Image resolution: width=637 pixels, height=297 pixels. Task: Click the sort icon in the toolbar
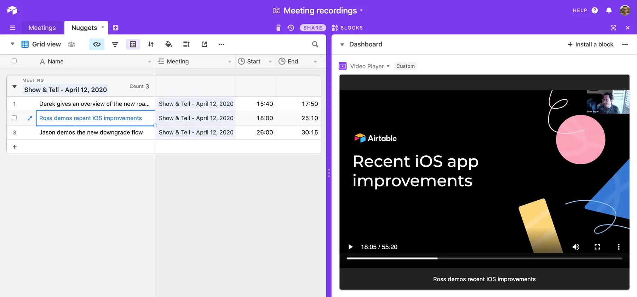click(151, 44)
